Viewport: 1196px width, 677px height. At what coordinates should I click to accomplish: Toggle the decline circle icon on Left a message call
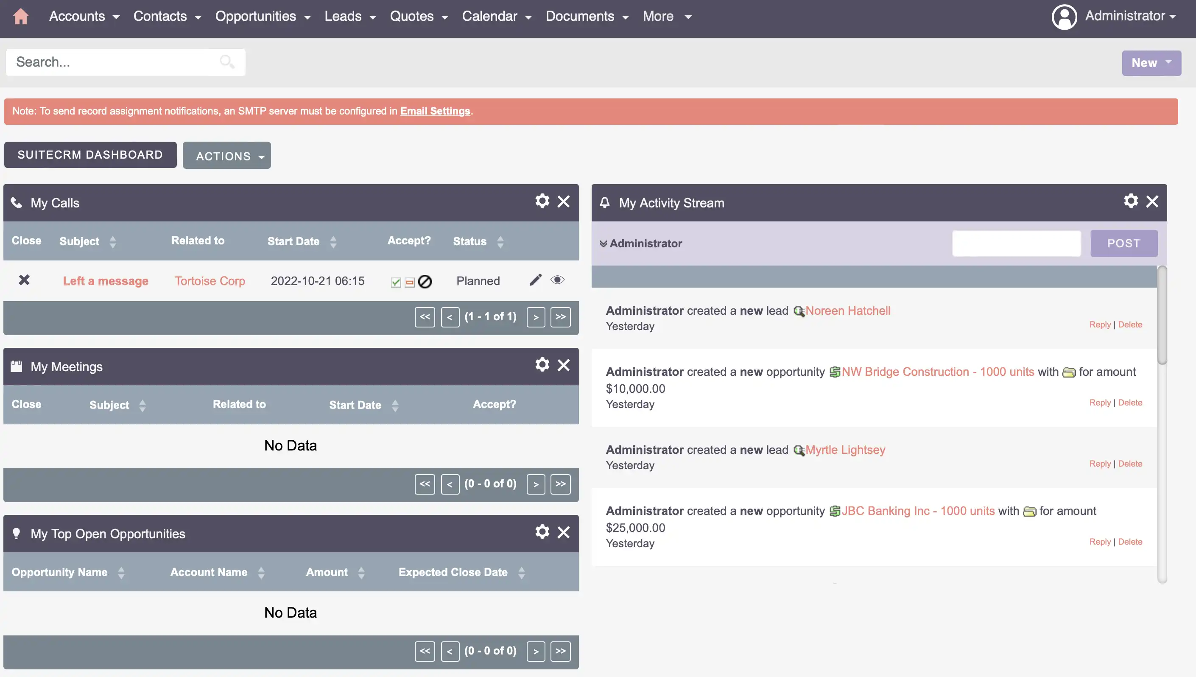(425, 280)
